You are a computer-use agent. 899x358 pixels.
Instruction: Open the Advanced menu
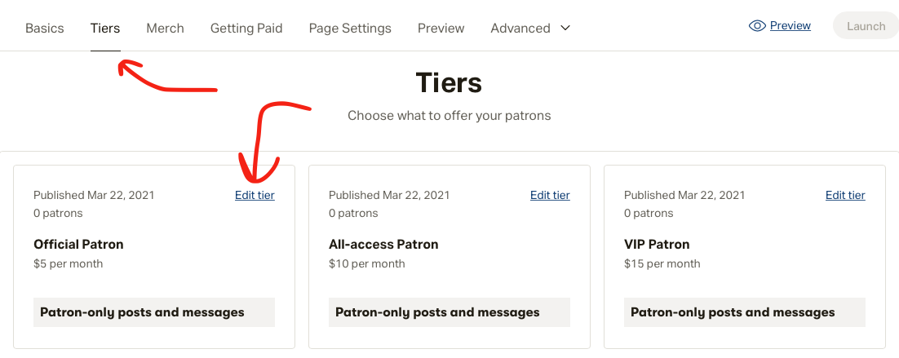(520, 28)
